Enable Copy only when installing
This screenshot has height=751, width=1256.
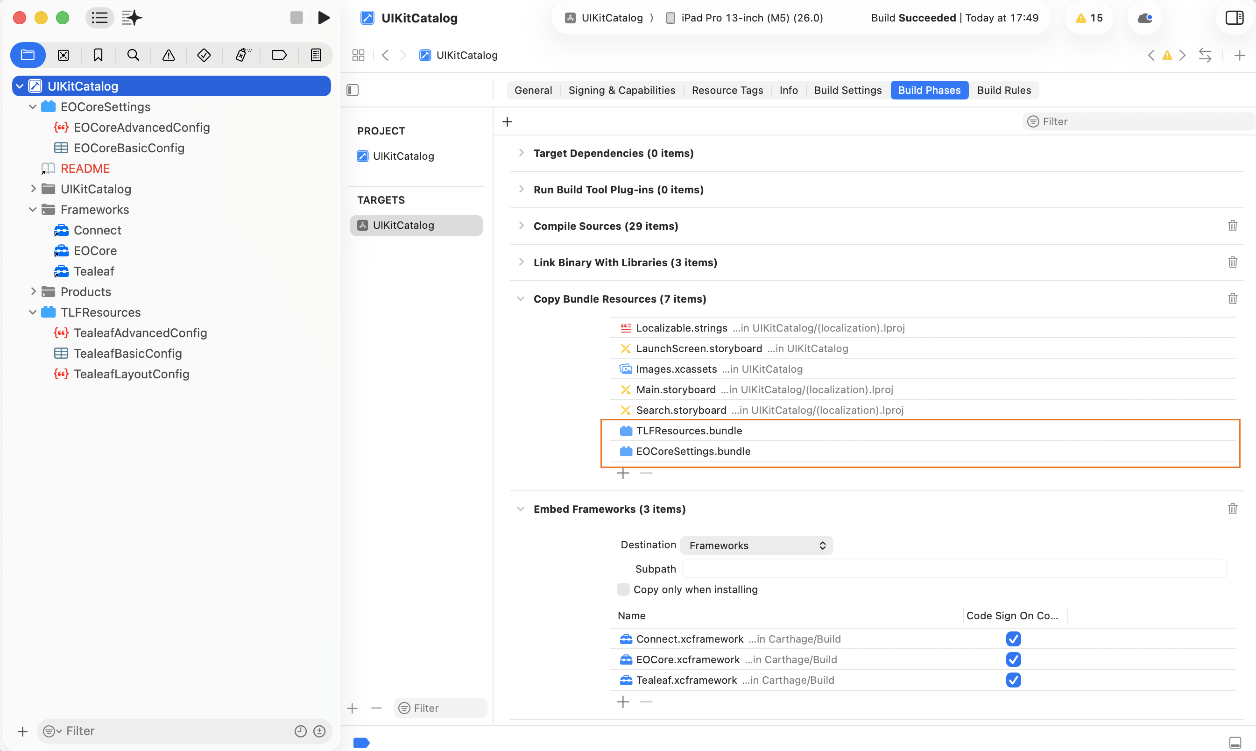click(x=623, y=589)
